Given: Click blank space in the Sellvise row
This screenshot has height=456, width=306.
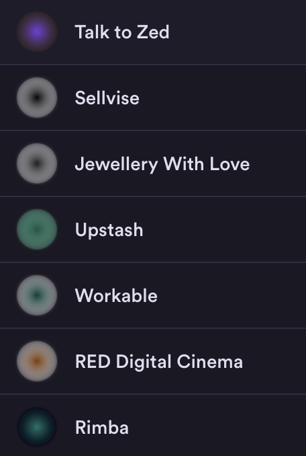Looking at the screenshot, I should (223, 98).
